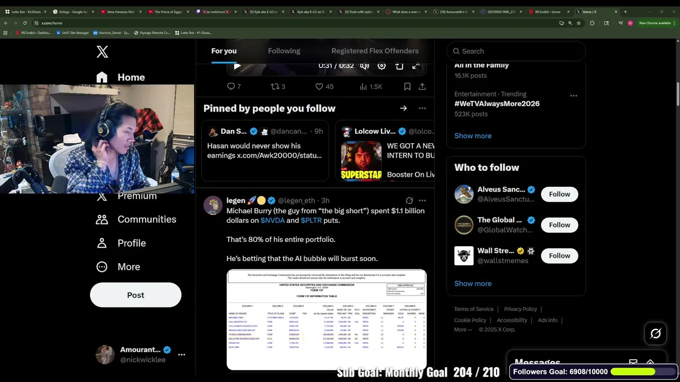Open Accessibility link
This screenshot has height=382, width=680.
[512, 320]
